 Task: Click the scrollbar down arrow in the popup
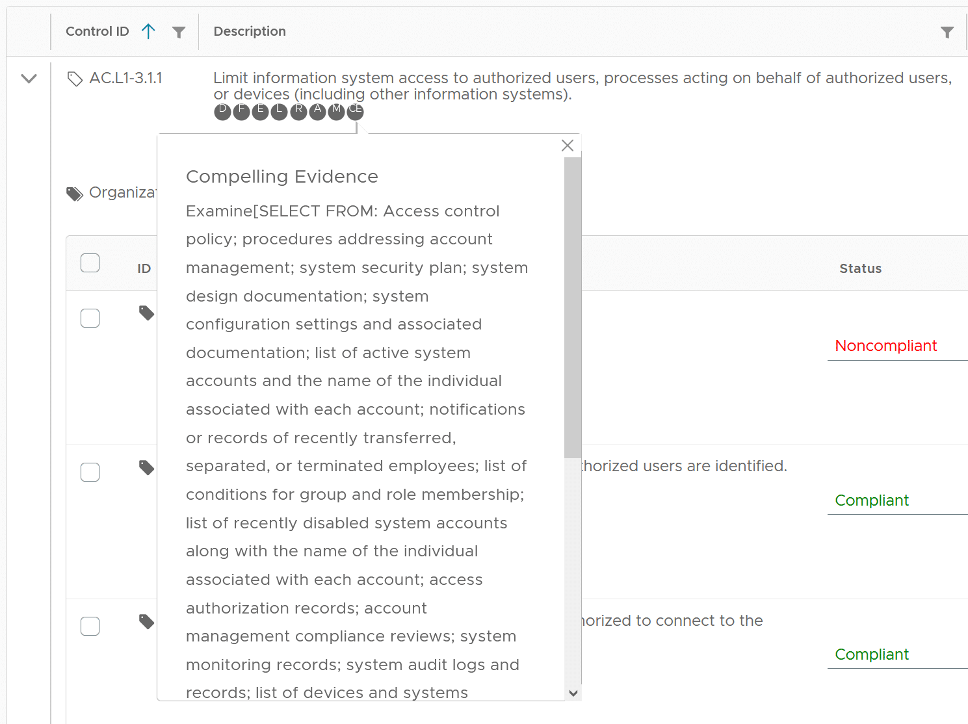pyautogui.click(x=575, y=693)
